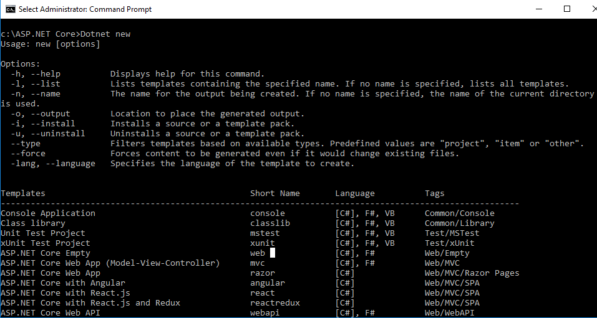Click the 'Unit Test Project' template name
597x318 pixels.
point(43,233)
